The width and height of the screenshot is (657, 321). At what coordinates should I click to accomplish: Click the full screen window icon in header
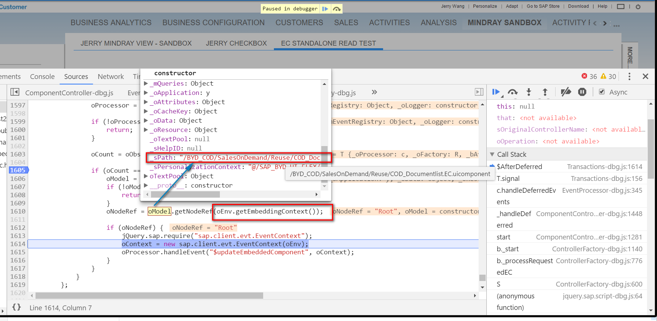621,6
